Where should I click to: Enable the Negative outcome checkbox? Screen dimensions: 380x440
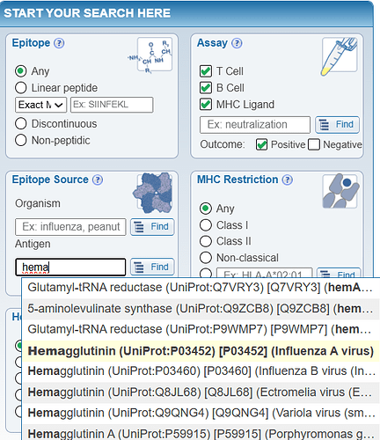314,144
